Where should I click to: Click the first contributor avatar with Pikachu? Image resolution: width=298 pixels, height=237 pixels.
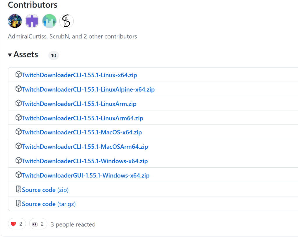(x=15, y=21)
